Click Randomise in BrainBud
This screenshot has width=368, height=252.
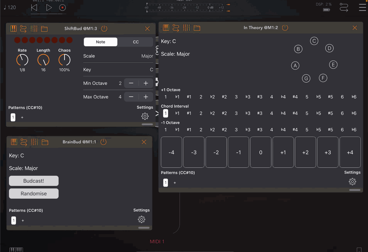click(34, 193)
